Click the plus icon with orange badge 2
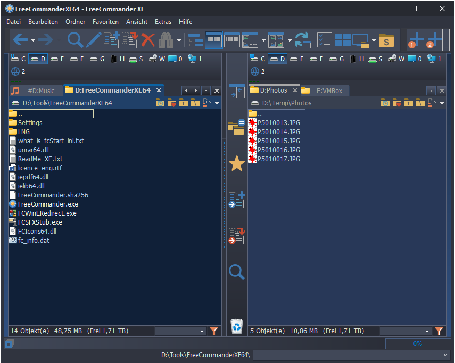 click(x=434, y=40)
